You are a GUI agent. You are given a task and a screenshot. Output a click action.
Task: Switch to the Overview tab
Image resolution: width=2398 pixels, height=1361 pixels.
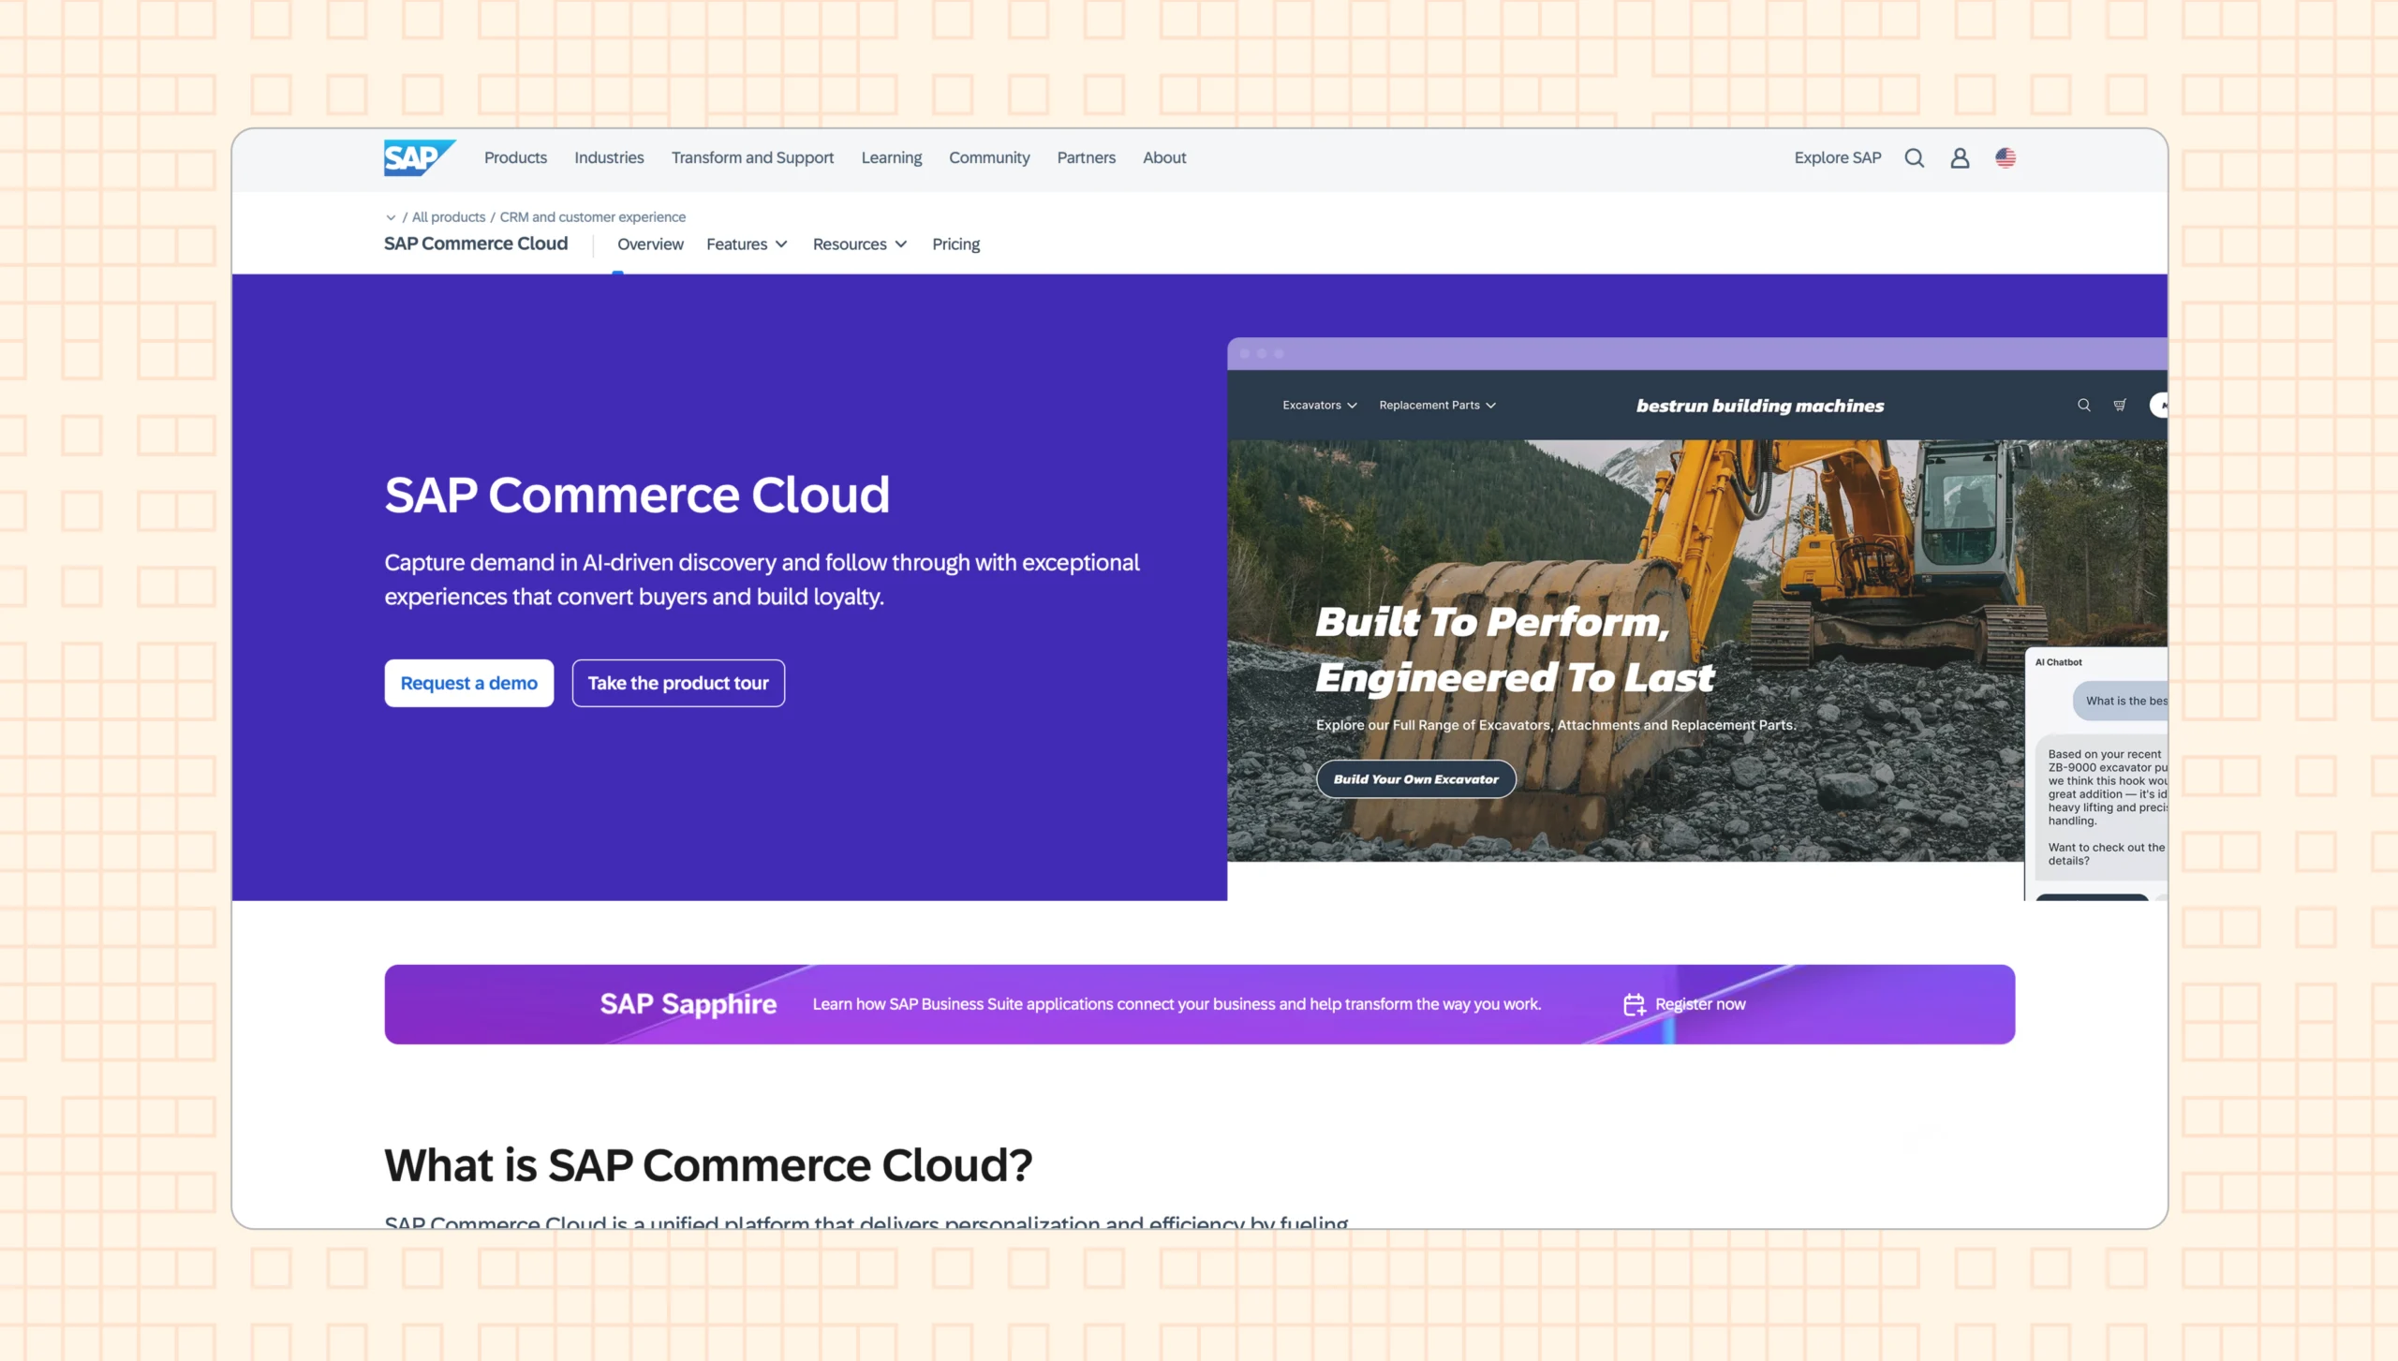coord(650,244)
